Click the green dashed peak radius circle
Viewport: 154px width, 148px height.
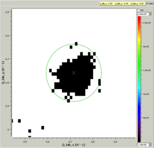pyautogui.click(x=102, y=73)
